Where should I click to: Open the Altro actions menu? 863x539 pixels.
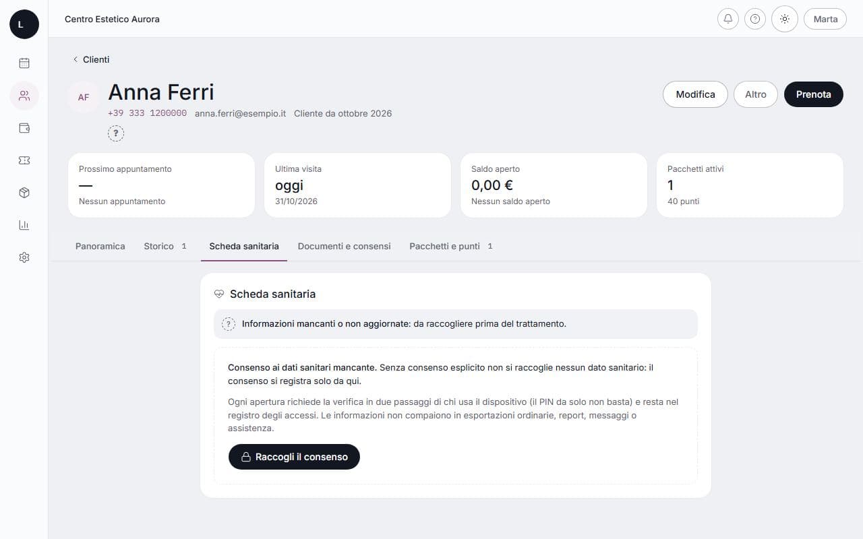[x=756, y=94]
